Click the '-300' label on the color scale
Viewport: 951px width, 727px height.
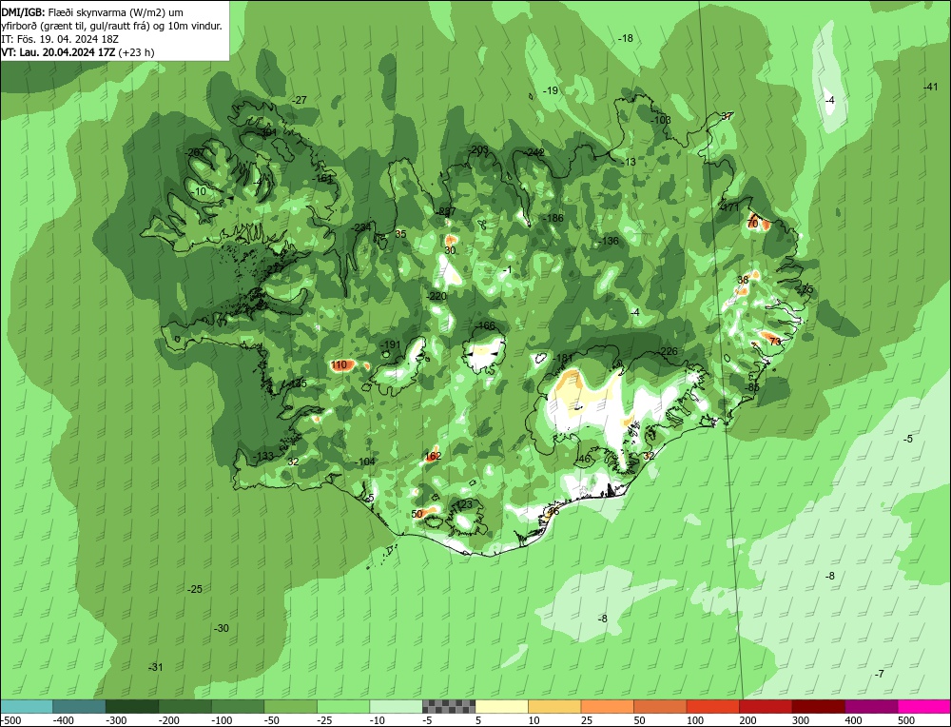click(x=116, y=720)
